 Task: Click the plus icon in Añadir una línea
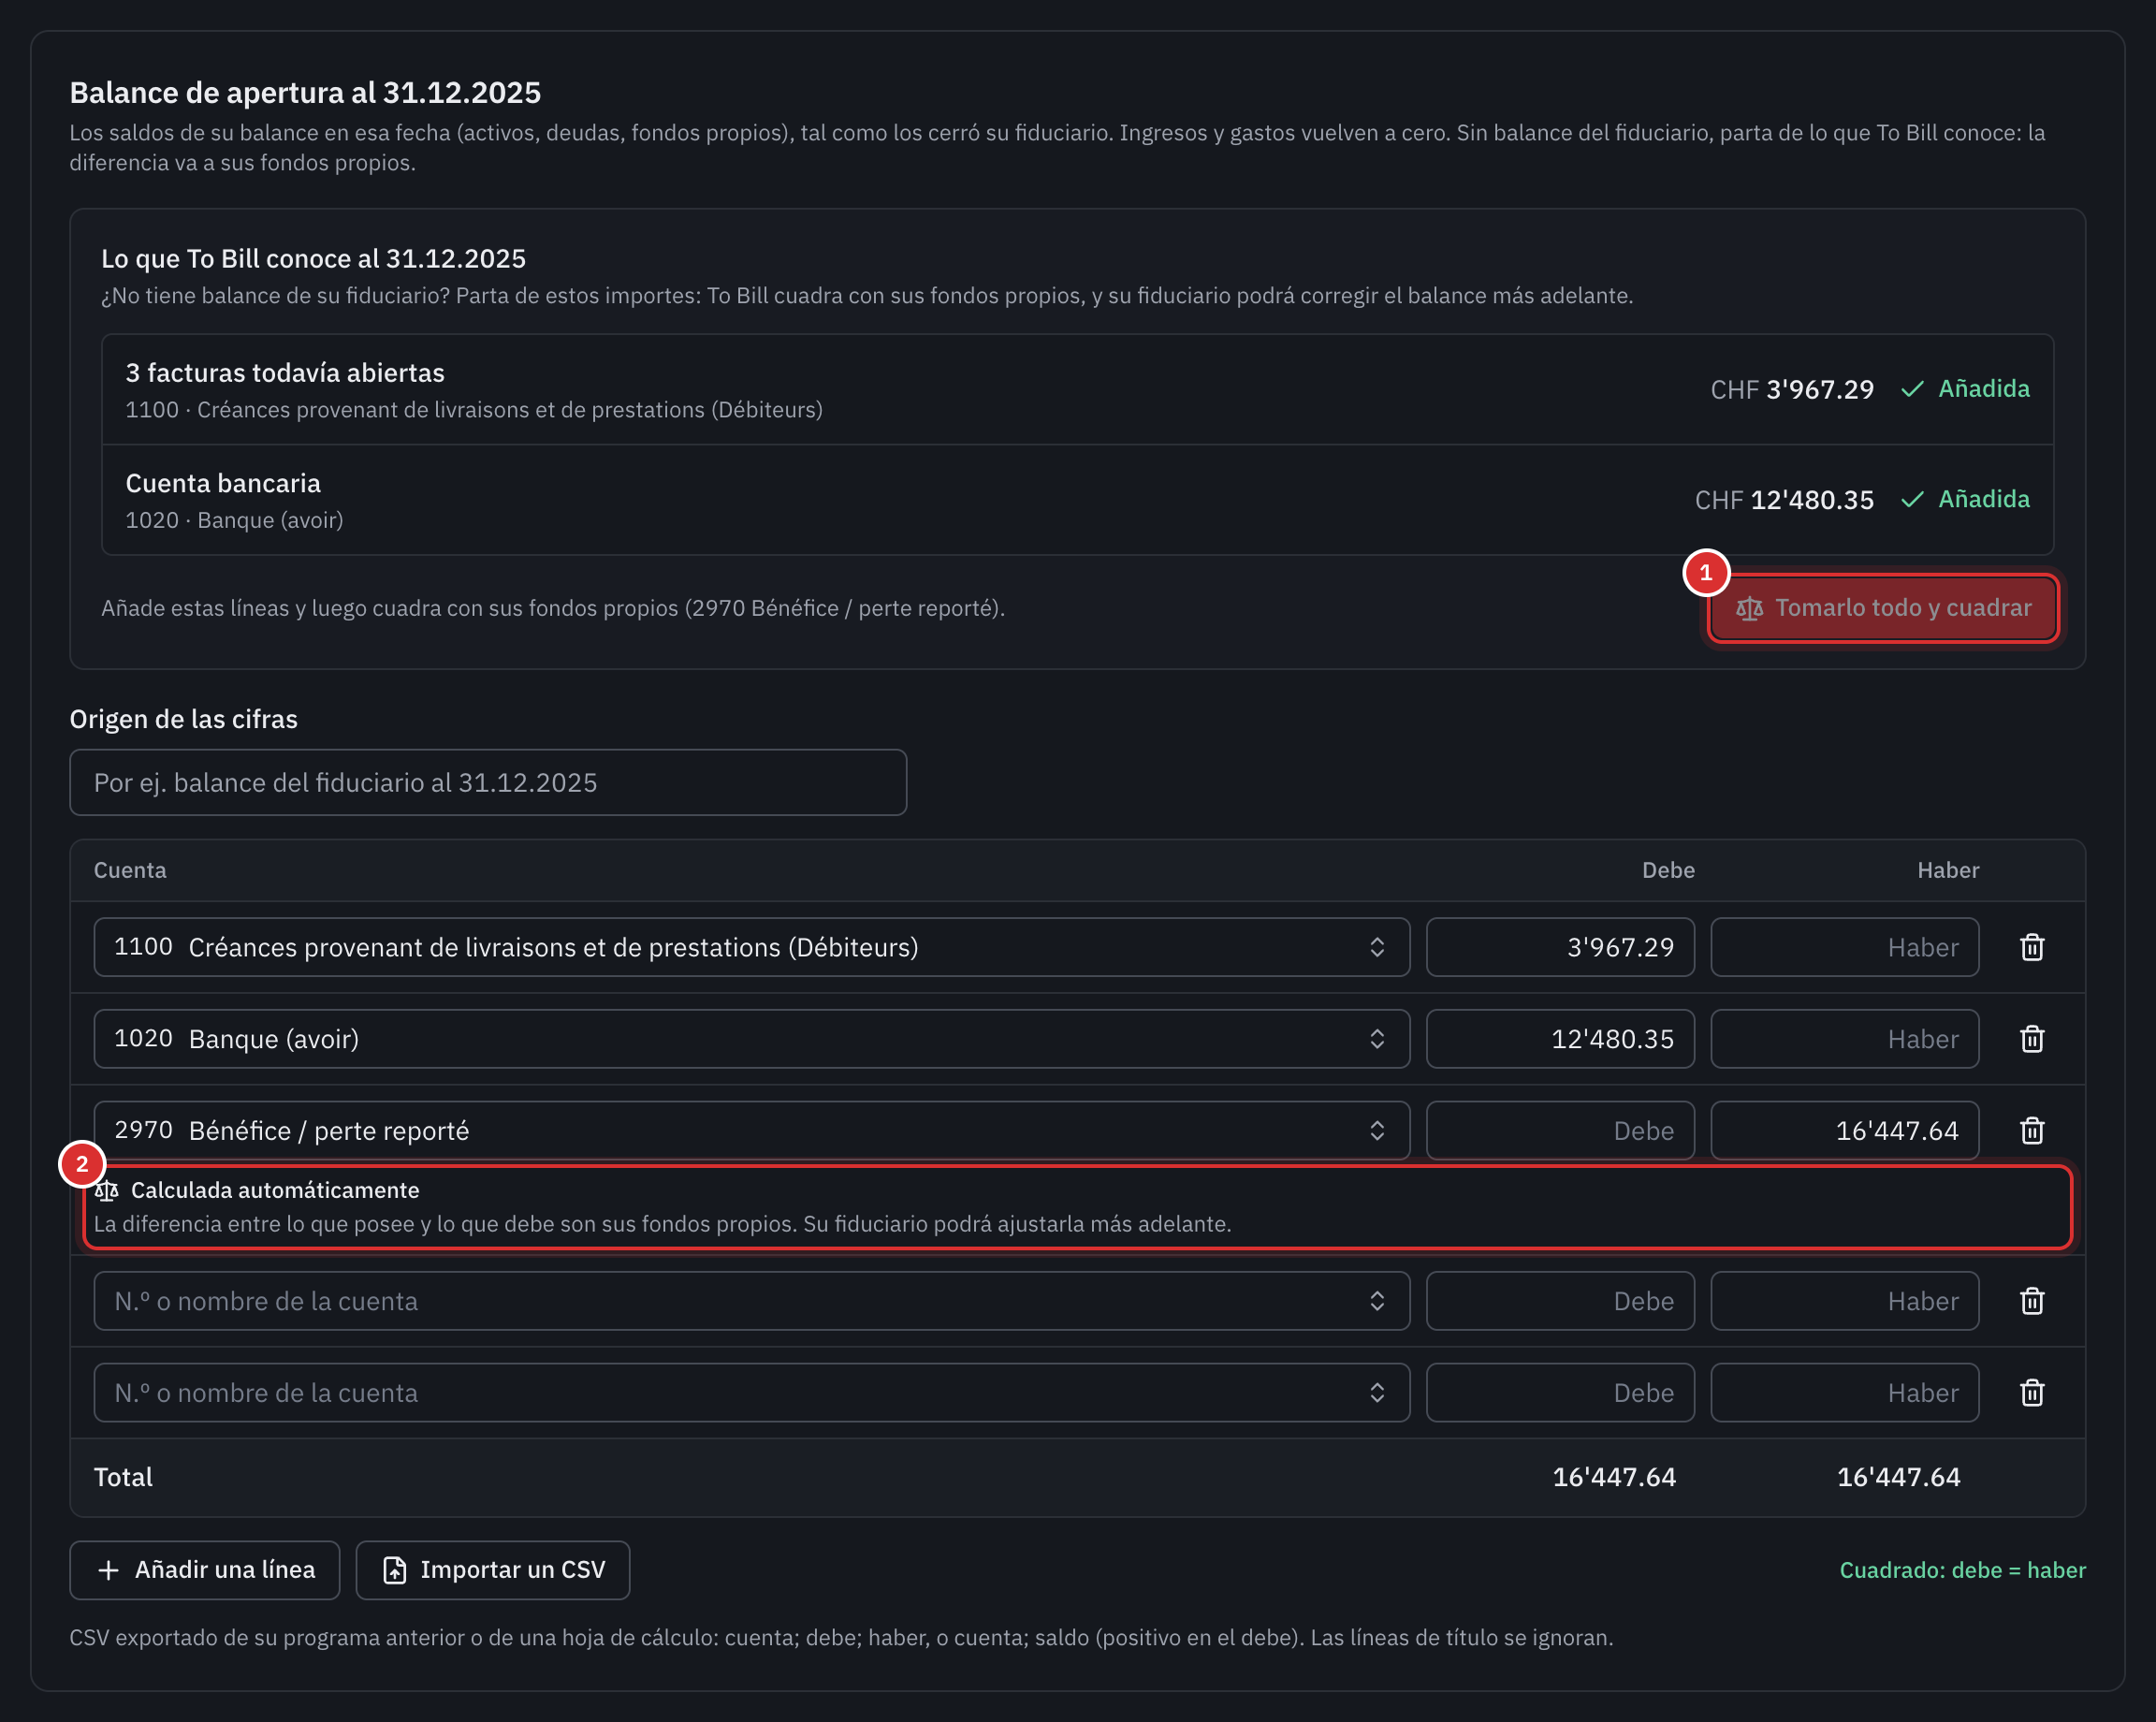click(108, 1570)
